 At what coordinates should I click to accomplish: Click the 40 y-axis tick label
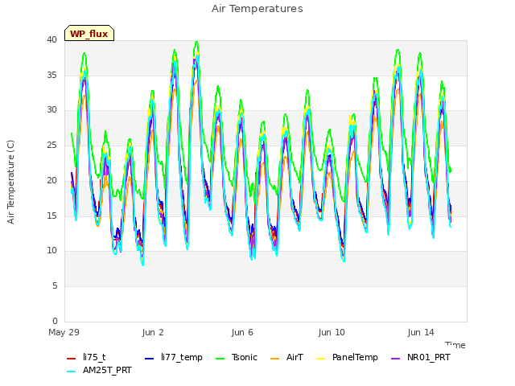51,39
